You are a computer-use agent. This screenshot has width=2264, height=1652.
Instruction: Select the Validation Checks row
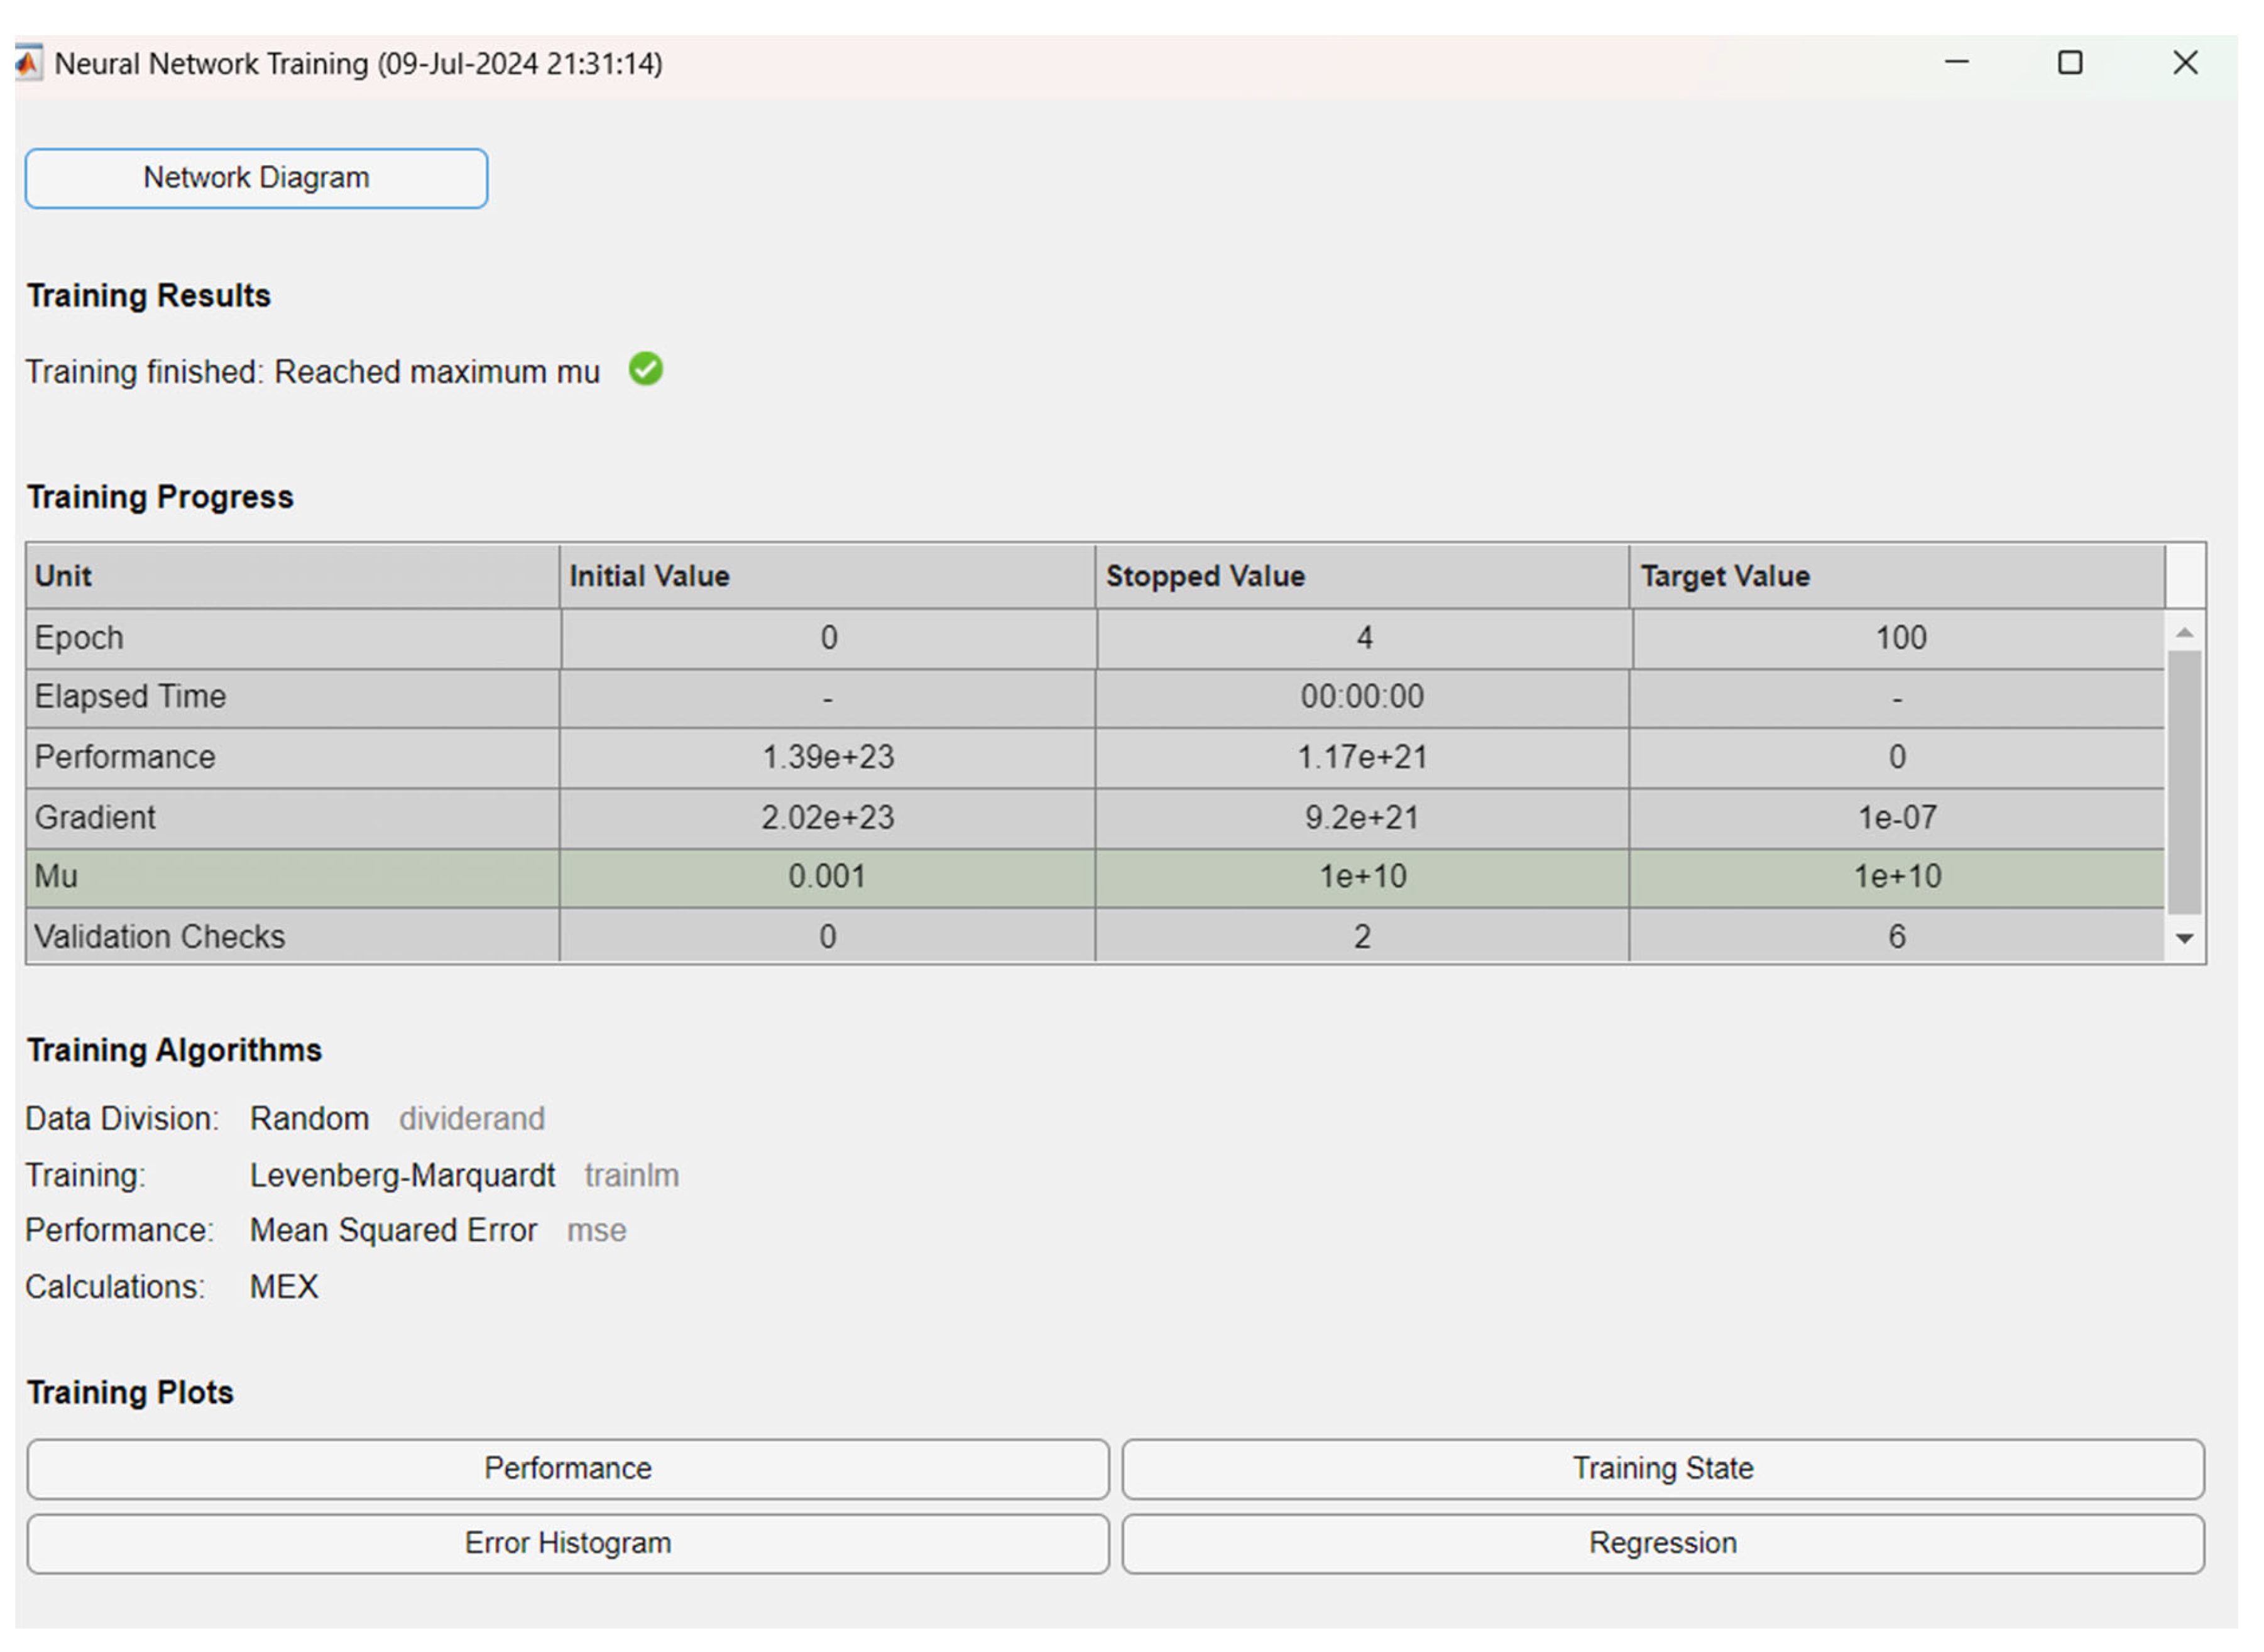click(290, 936)
